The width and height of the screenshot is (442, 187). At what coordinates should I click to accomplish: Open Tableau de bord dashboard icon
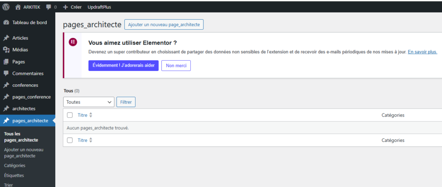pyautogui.click(x=6, y=22)
